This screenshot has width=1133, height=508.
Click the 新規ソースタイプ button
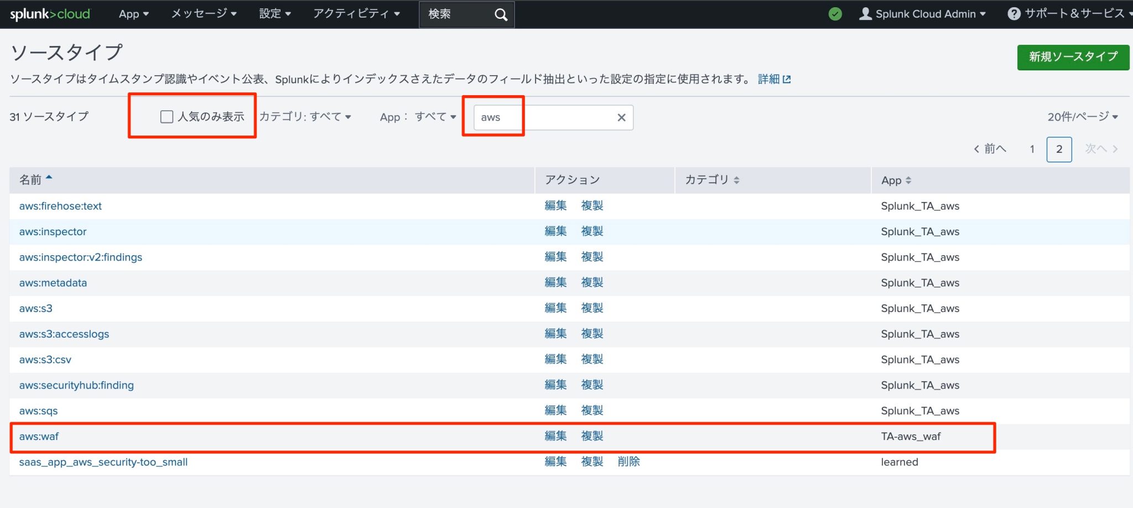(x=1073, y=56)
